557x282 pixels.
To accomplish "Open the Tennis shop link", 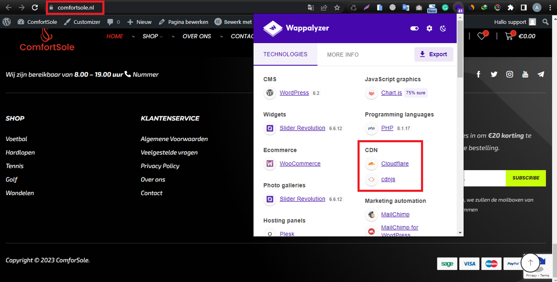I will (15, 166).
